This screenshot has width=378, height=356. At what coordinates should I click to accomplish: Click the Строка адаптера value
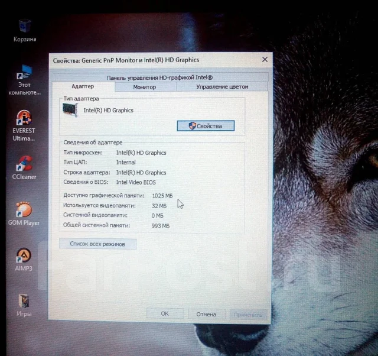click(x=141, y=173)
